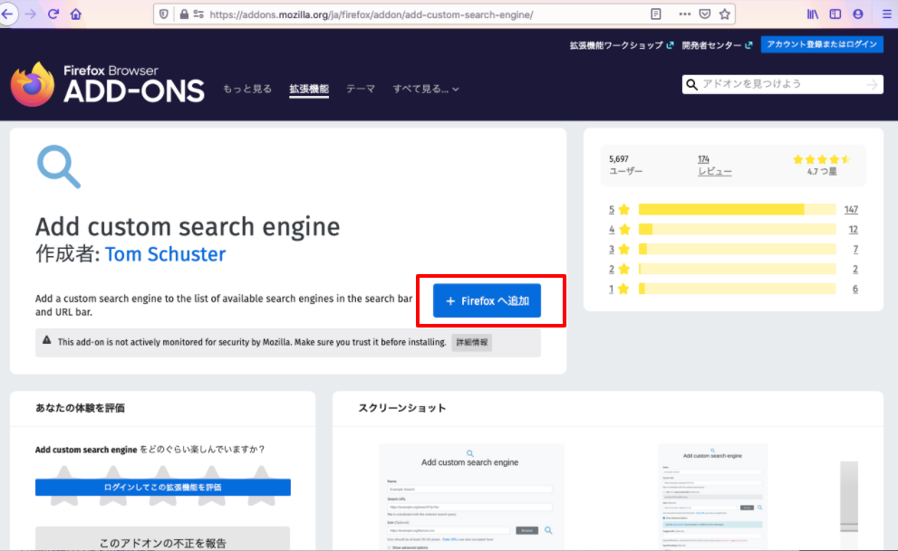Toggle reader view in address bar
The height and width of the screenshot is (551, 898).
[x=656, y=14]
